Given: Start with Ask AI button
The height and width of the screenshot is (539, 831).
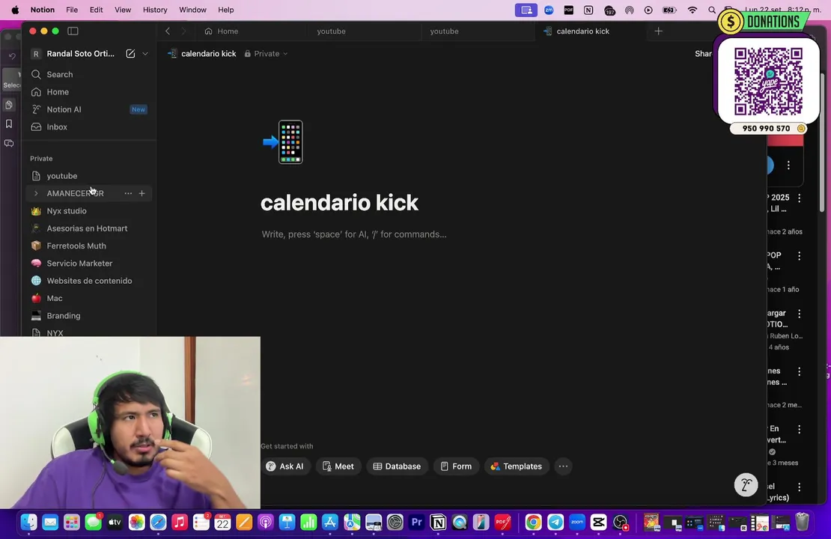Looking at the screenshot, I should pyautogui.click(x=285, y=466).
